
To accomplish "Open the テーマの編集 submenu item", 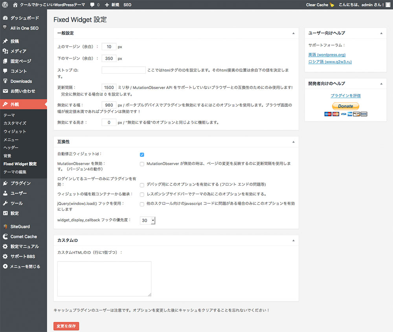I will (x=15, y=172).
